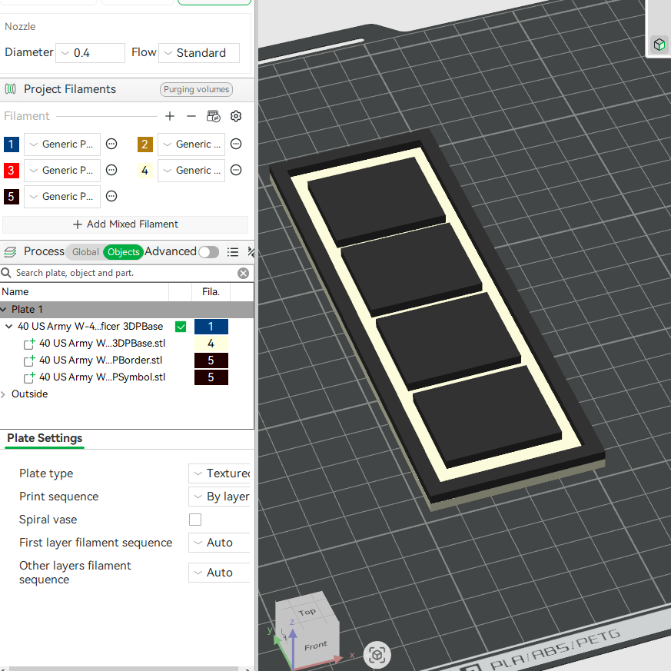
Task: Click the green cube icon in viewport corner
Action: point(659,44)
